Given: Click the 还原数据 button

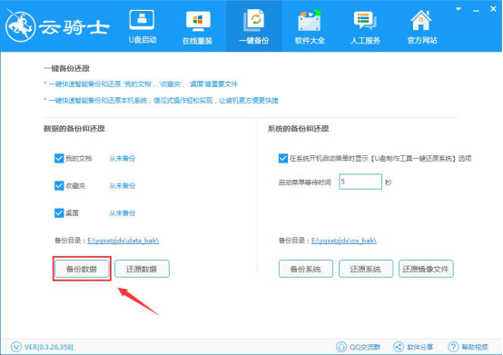Looking at the screenshot, I should click(x=142, y=269).
